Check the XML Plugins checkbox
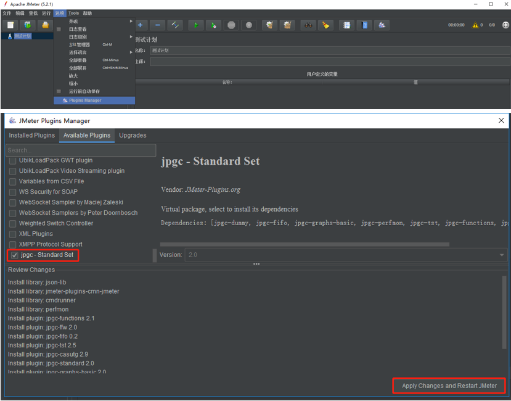This screenshot has height=401, width=511. click(13, 234)
